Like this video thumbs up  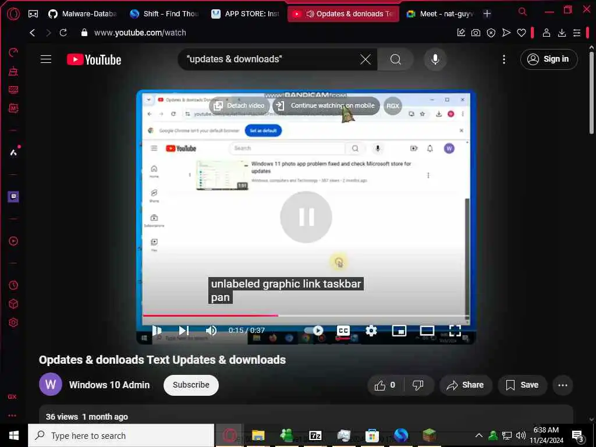pos(385,385)
